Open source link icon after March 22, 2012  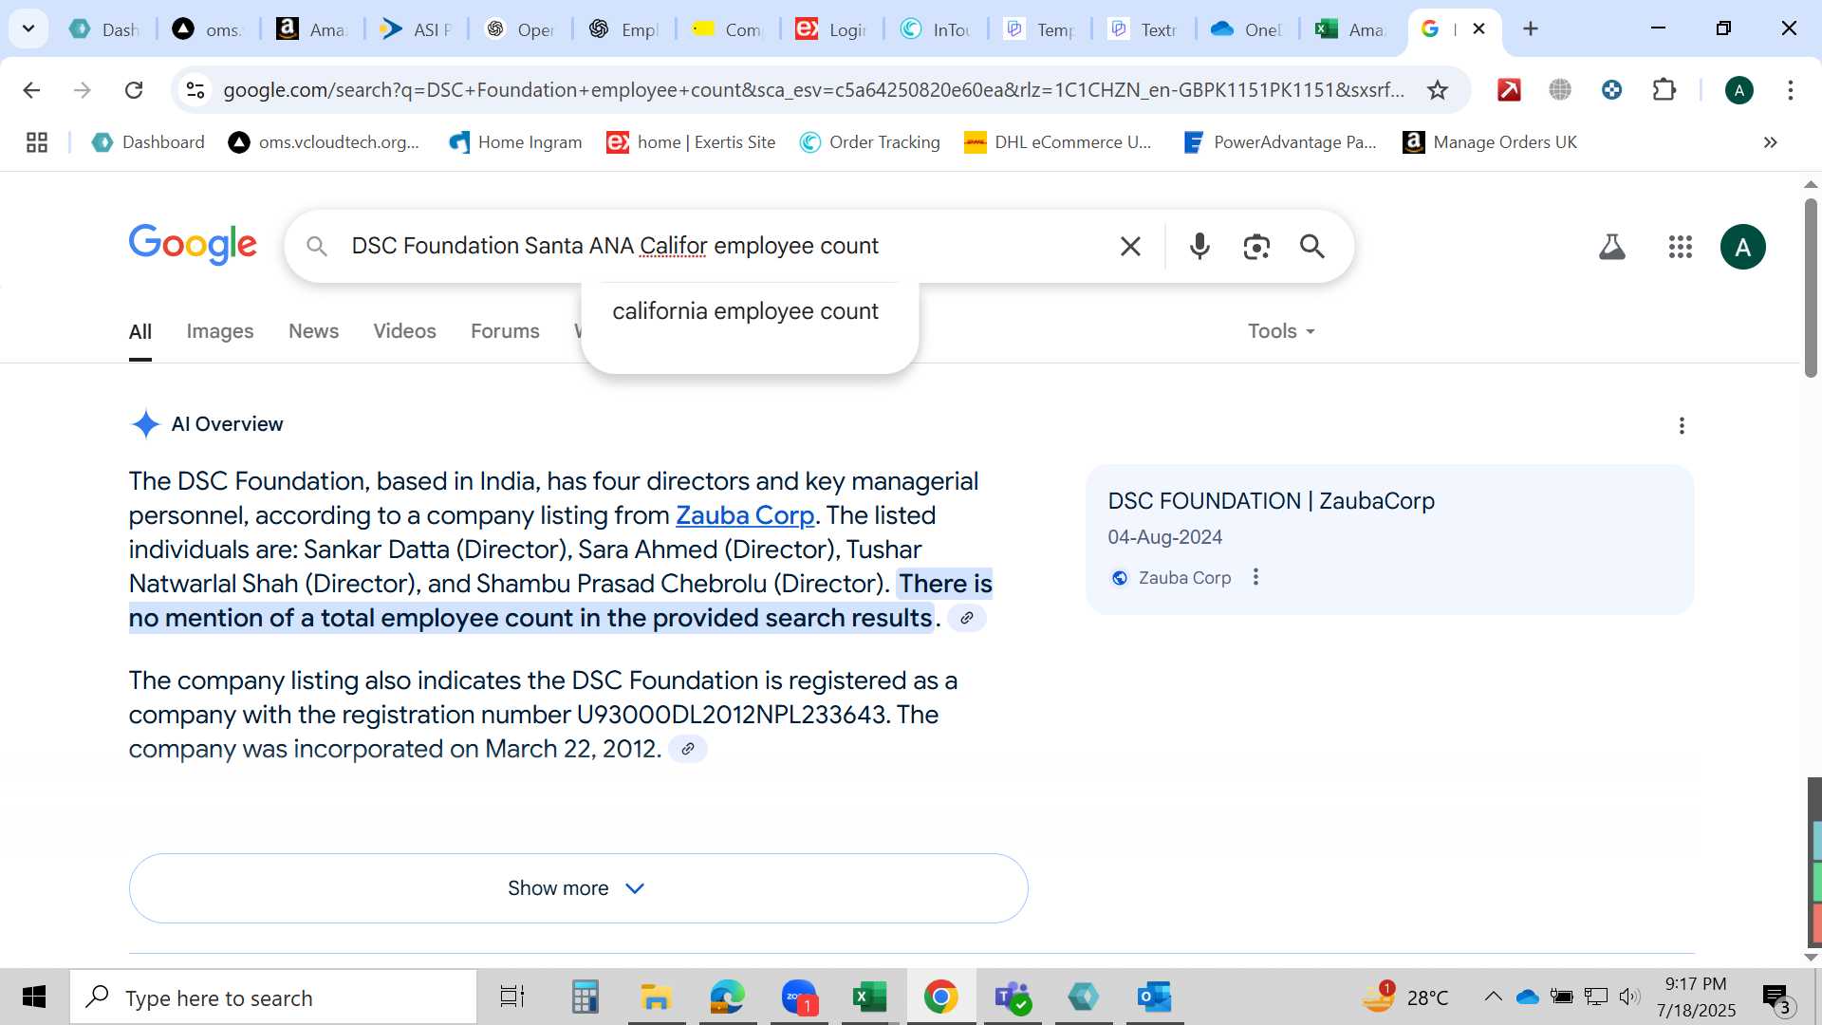coord(688,749)
